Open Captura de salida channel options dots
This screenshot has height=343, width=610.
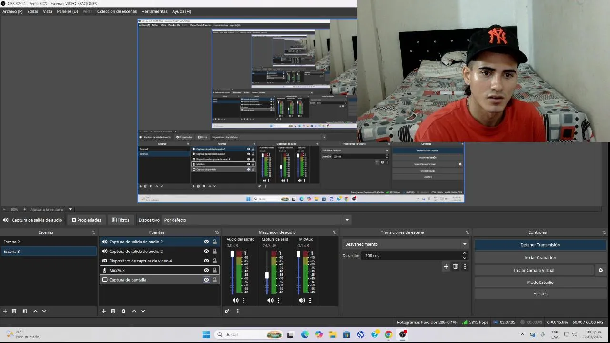(x=278, y=300)
